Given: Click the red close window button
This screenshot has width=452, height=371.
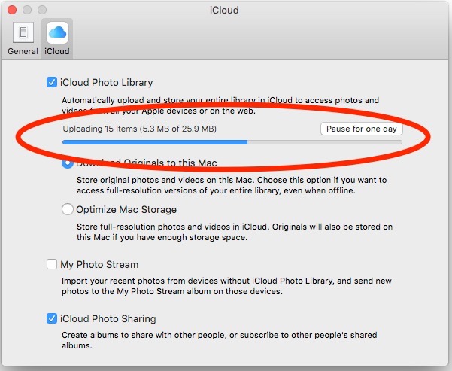Looking at the screenshot, I should point(12,10).
